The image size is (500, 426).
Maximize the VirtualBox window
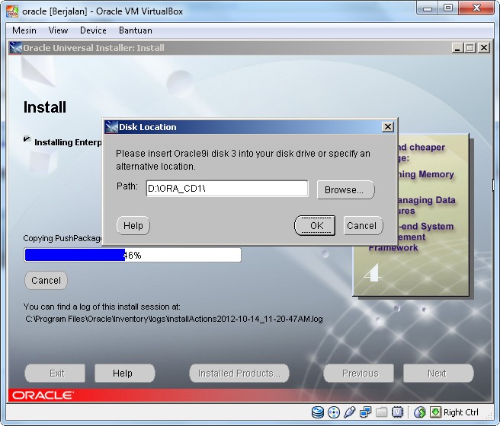[x=448, y=8]
